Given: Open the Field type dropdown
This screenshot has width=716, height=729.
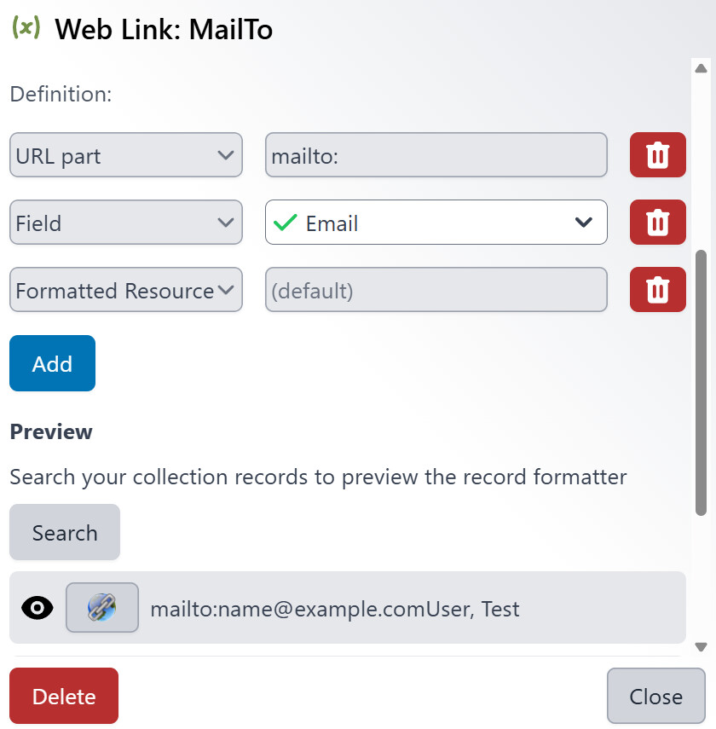Looking at the screenshot, I should (x=126, y=223).
